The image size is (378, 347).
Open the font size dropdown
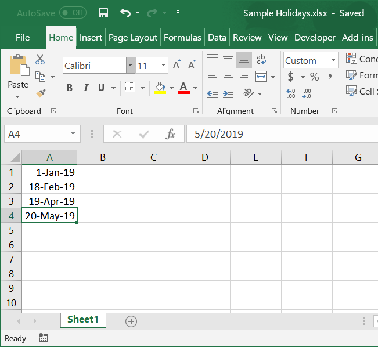click(164, 66)
